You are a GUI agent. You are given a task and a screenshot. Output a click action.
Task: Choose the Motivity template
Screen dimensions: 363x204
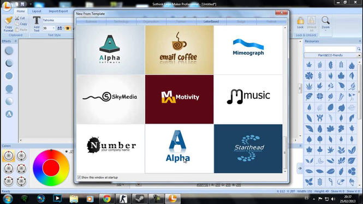coord(179,99)
